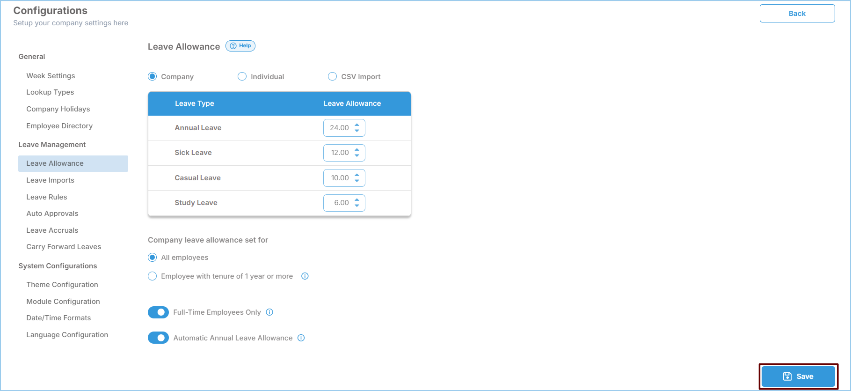Decrease Sick Leave value with down arrow
This screenshot has width=851, height=391.
357,155
